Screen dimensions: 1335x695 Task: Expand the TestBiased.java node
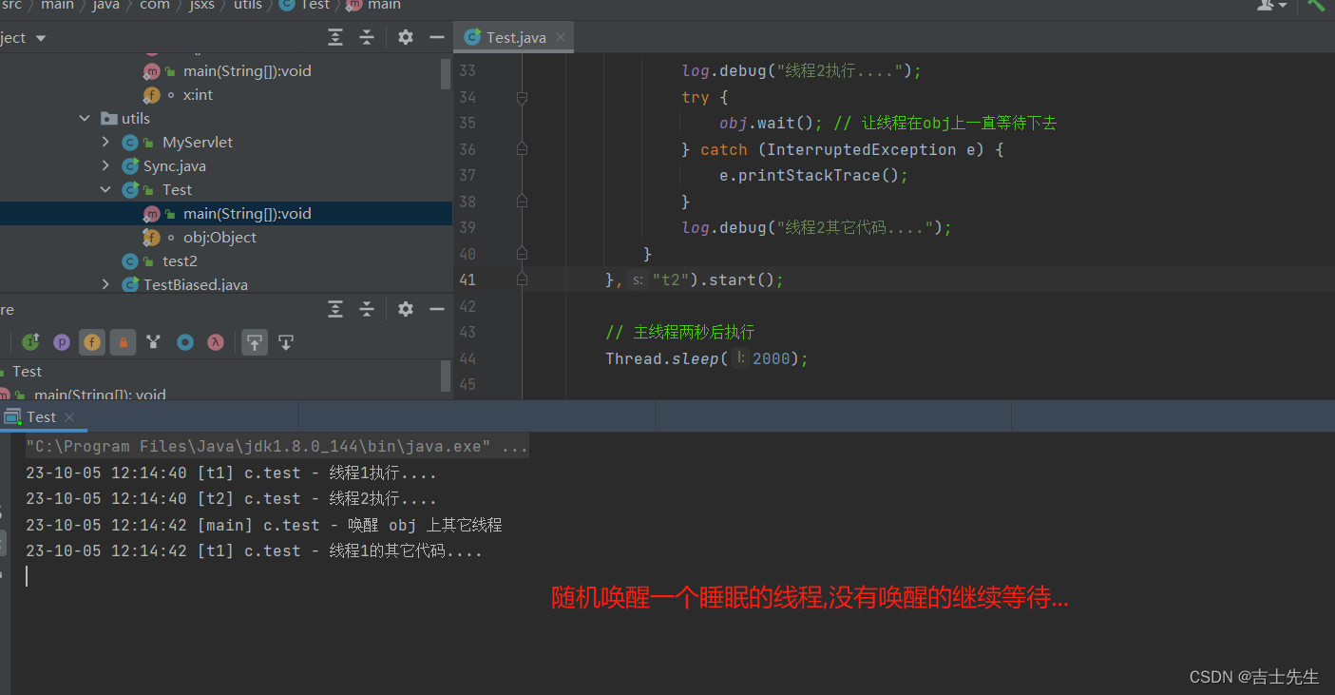point(105,284)
